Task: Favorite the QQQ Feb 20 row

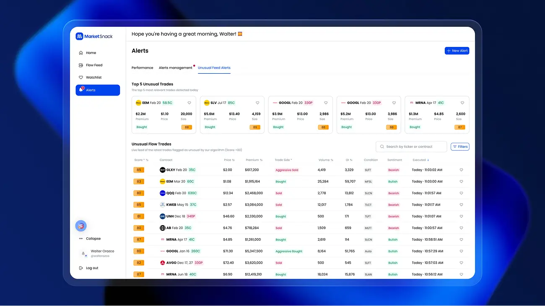Action: point(461,193)
